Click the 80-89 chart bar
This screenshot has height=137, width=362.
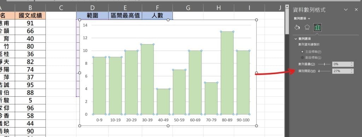227,73
